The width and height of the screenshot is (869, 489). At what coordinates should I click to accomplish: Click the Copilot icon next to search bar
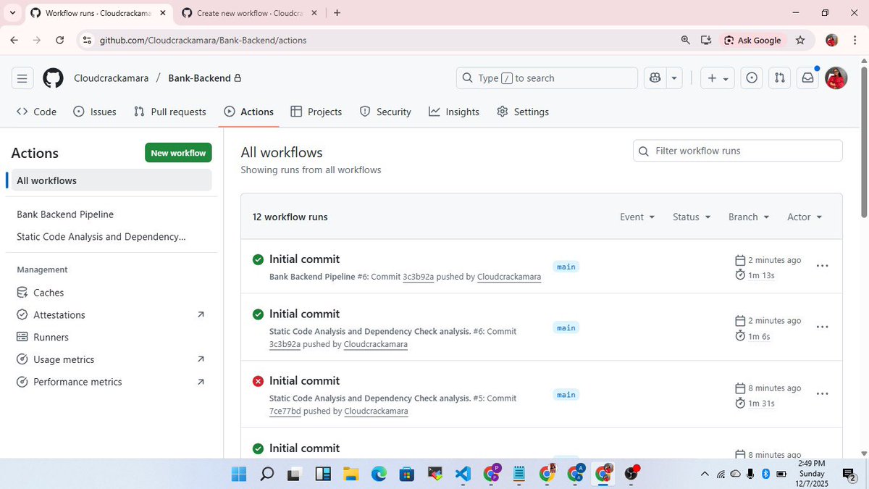654,78
